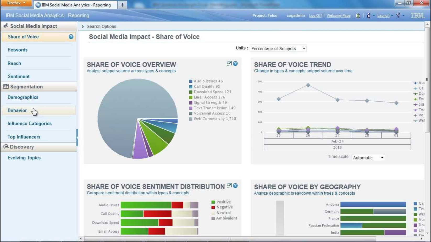
Task: Maximize the Share of Voice Overview chart
Action: 229,64
